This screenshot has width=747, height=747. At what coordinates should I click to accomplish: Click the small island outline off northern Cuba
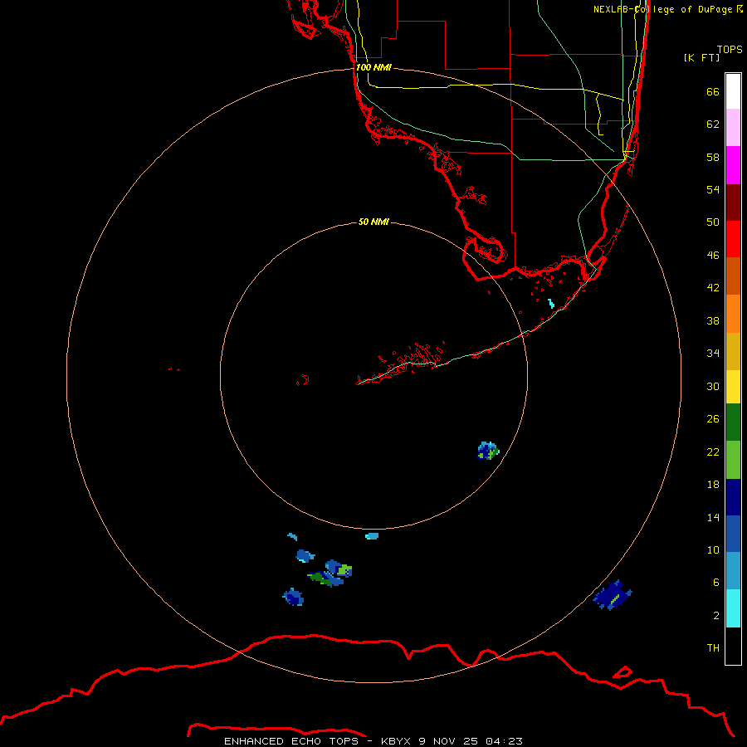pyautogui.click(x=622, y=671)
